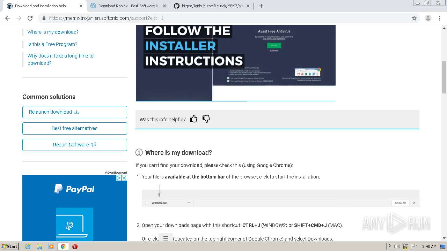This screenshot has height=251, width=447.
Task: Click the Show desktop monitor icon
Action: point(443,246)
